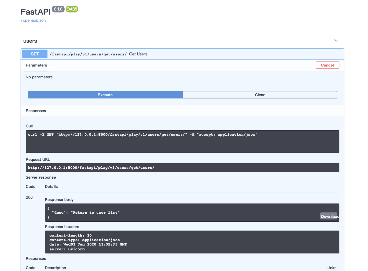Execute the Get Users request

coord(105,94)
